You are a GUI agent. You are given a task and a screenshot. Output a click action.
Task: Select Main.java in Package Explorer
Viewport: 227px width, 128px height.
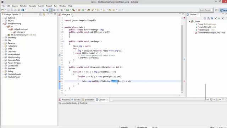21,32
